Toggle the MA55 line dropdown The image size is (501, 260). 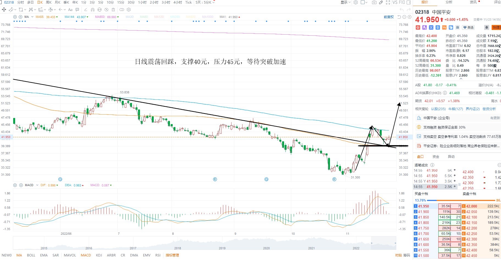[x=57, y=17]
